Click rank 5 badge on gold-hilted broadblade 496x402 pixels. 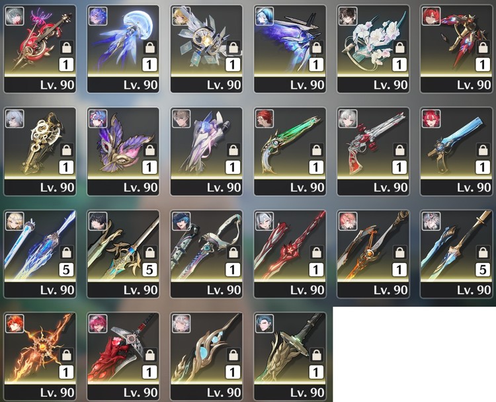pos(149,270)
